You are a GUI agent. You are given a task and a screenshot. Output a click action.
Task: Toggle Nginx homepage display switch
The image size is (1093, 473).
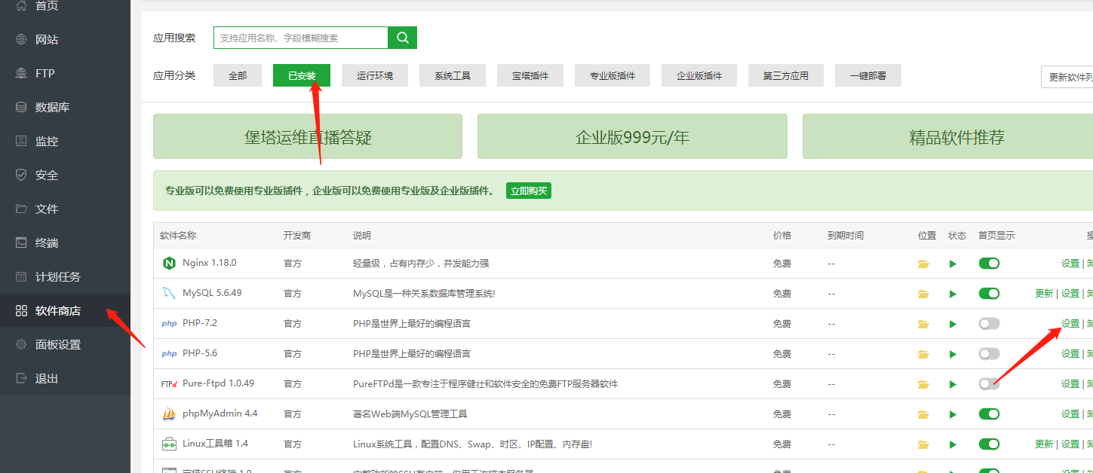(989, 263)
